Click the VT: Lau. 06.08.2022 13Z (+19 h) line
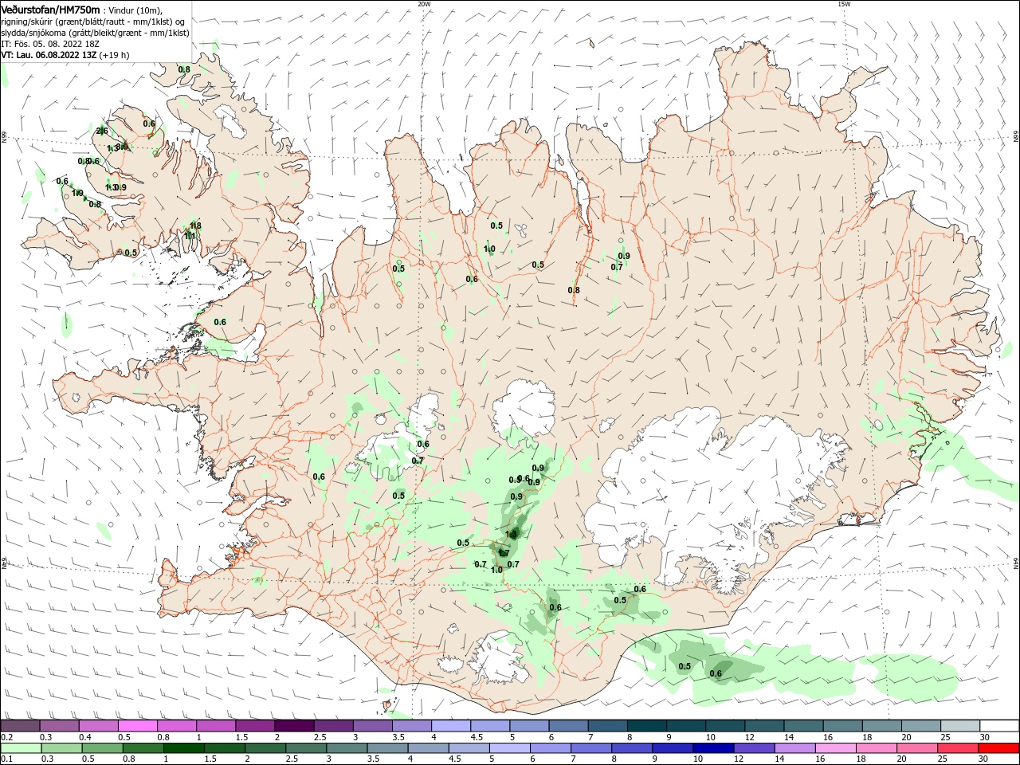 [65, 55]
